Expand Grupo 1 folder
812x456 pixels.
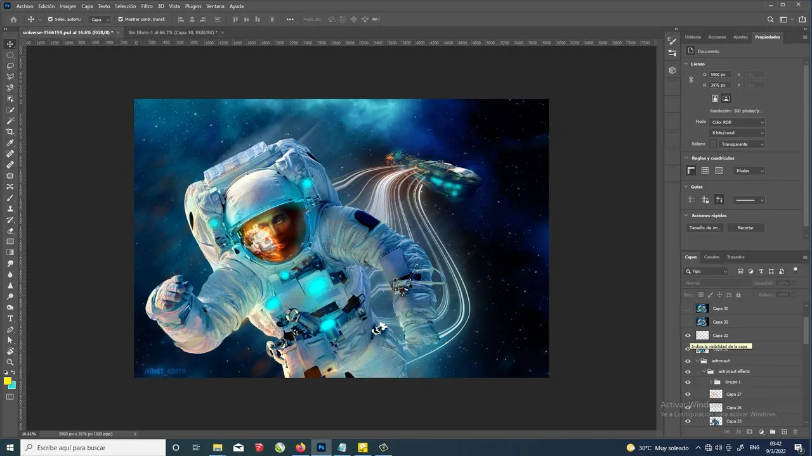coord(711,383)
